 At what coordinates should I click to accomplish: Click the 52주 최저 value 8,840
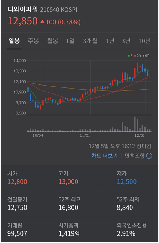point(125,207)
